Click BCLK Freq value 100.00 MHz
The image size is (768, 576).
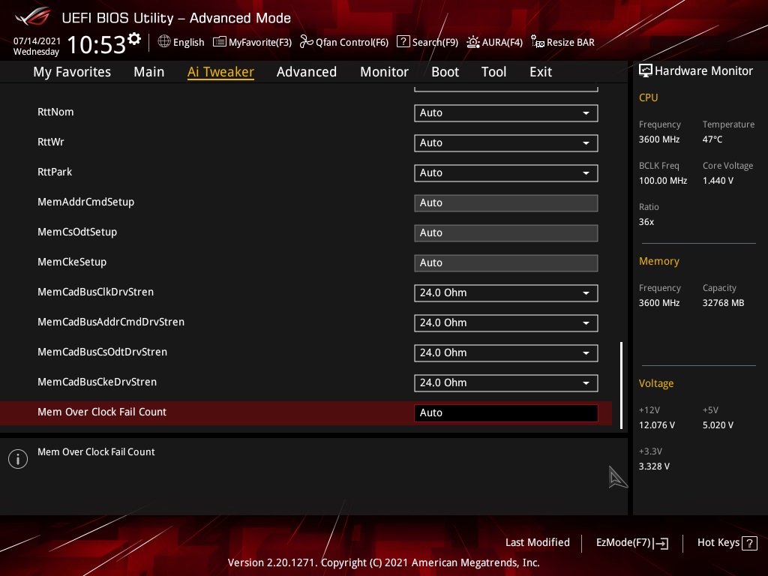pyautogui.click(x=663, y=181)
